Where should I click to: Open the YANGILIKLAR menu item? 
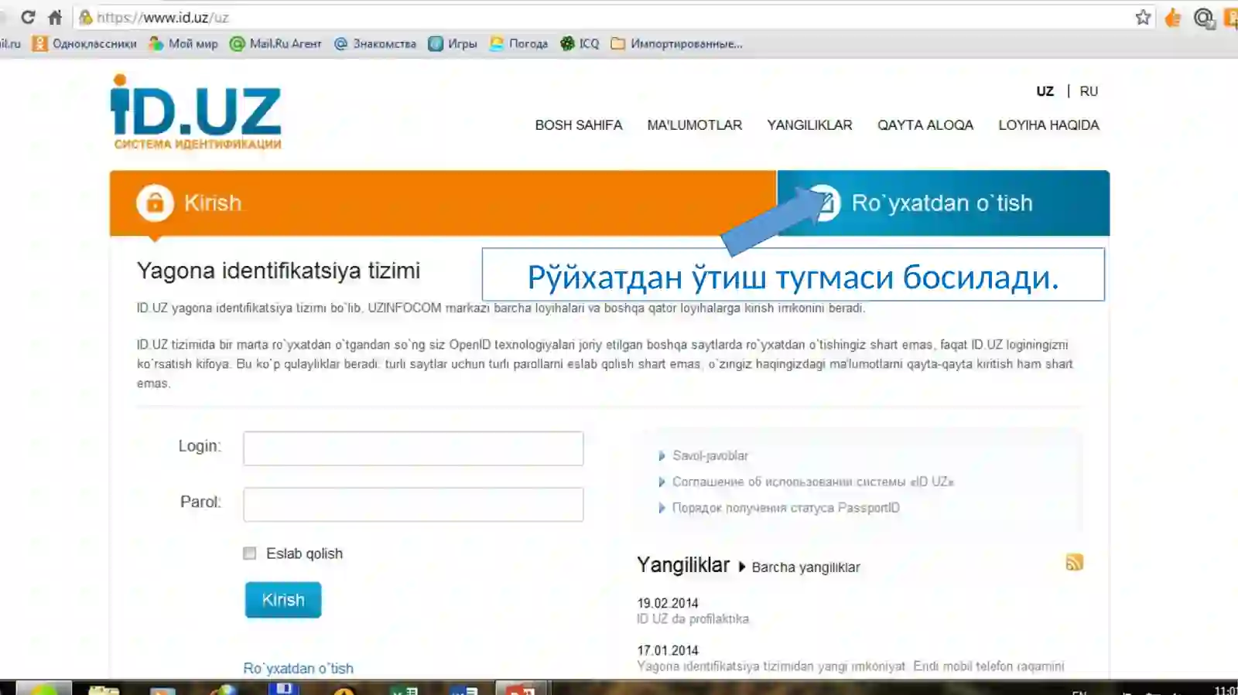tap(809, 125)
